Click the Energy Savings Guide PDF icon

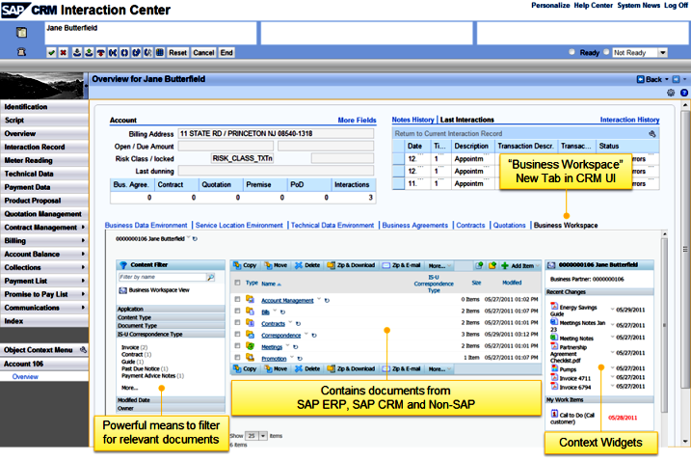[x=554, y=306]
